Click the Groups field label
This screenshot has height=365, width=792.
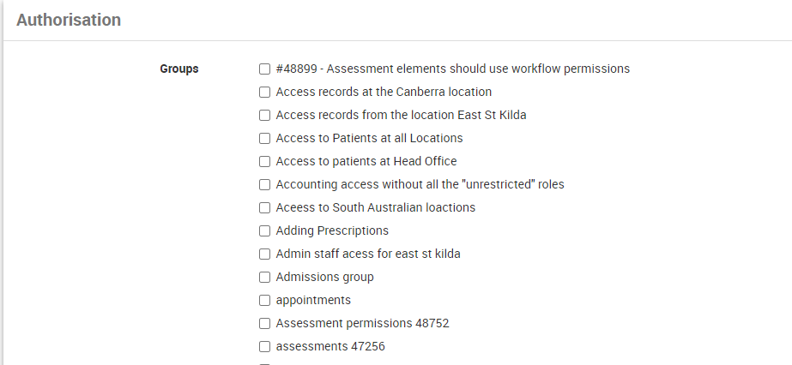[x=179, y=69]
